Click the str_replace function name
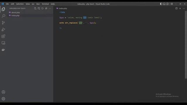This screenshot has width=187, height=105. pos(71,23)
